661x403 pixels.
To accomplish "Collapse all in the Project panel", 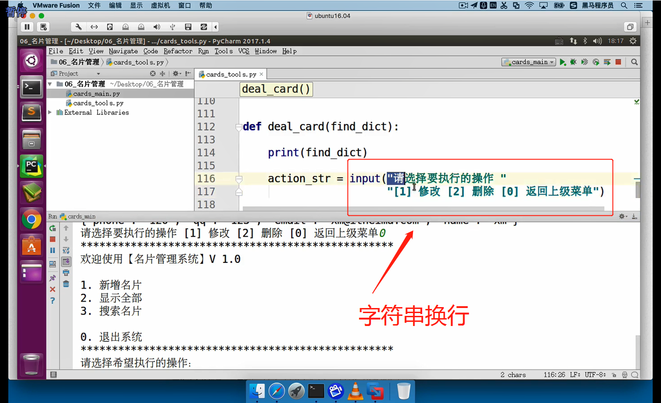I will [162, 74].
